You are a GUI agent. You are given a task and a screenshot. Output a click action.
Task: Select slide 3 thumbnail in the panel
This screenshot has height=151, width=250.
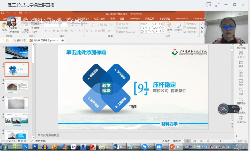pos(17,87)
